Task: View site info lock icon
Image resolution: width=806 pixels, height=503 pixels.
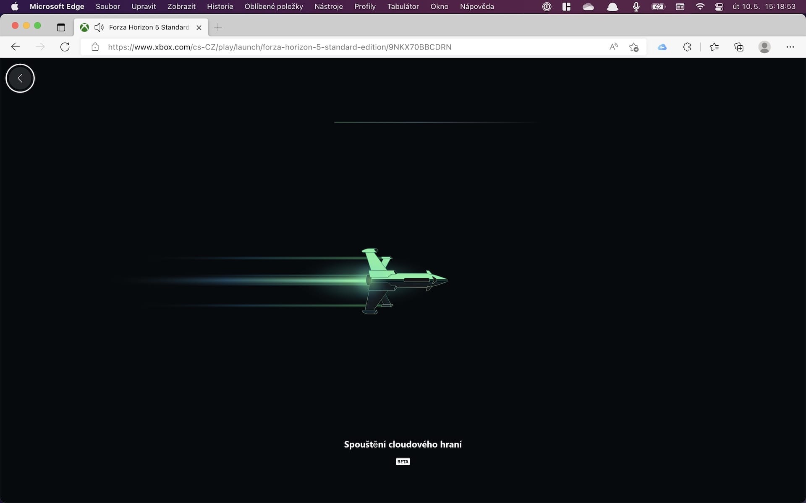Action: click(95, 47)
